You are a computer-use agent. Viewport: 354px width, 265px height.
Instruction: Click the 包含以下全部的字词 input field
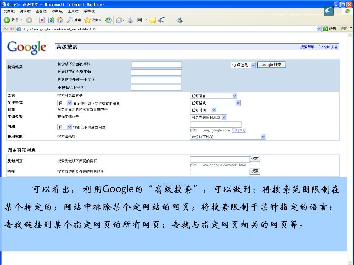click(x=156, y=65)
